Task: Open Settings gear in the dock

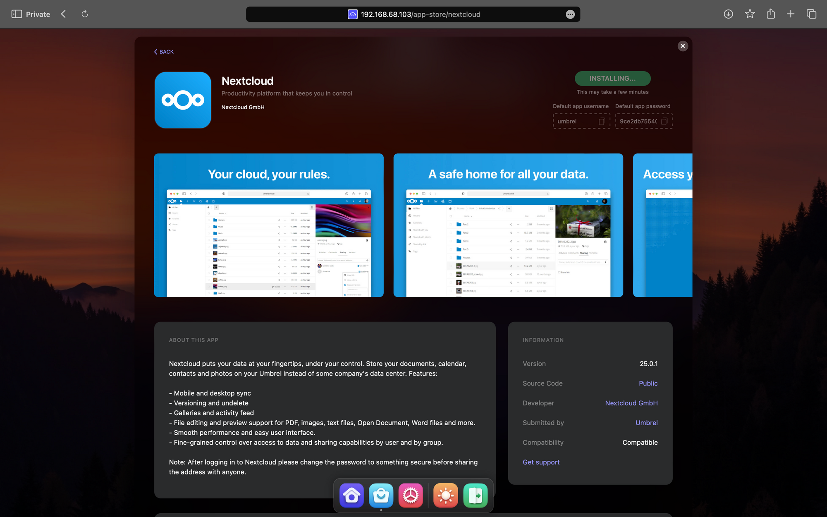Action: 411,495
